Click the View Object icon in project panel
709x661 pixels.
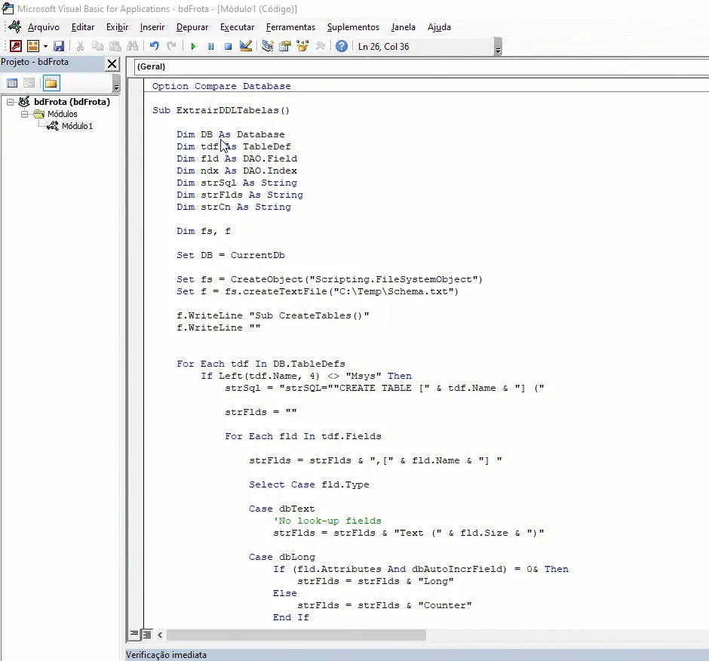click(x=29, y=83)
